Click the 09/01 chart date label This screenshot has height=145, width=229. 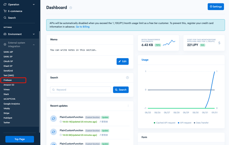click(x=214, y=113)
